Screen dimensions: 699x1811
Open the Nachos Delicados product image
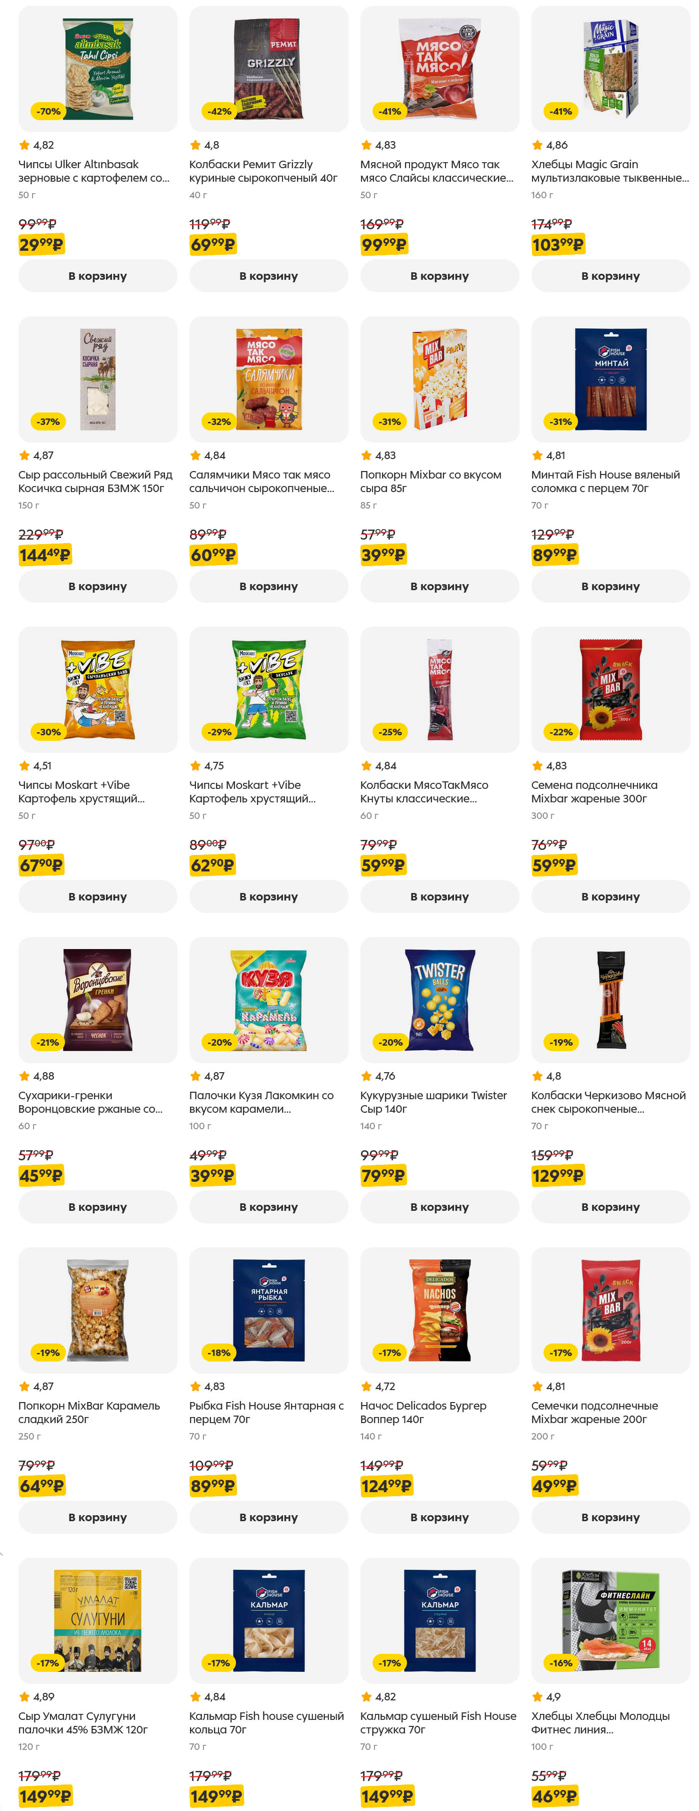(439, 1310)
